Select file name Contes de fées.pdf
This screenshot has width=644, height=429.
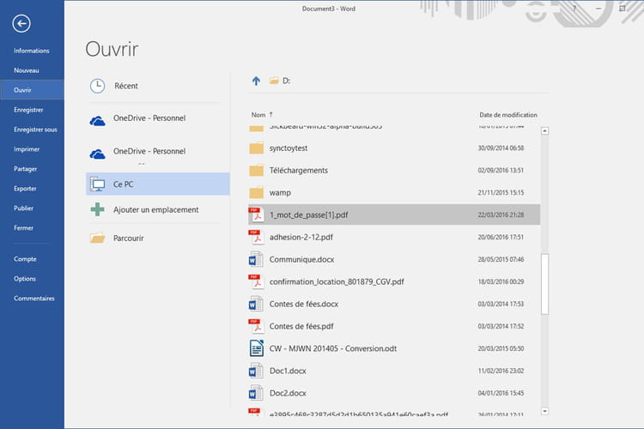click(x=301, y=326)
